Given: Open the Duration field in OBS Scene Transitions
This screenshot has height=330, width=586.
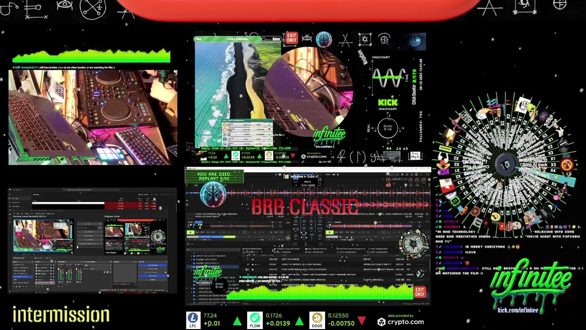Looking at the screenshot, I should [x=100, y=269].
